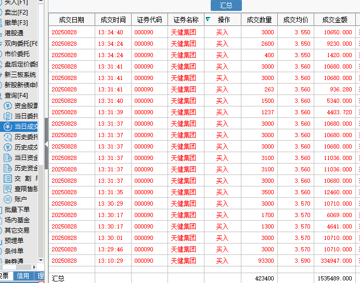
Task: Click the summary quantity 423400
Action: click(264, 278)
